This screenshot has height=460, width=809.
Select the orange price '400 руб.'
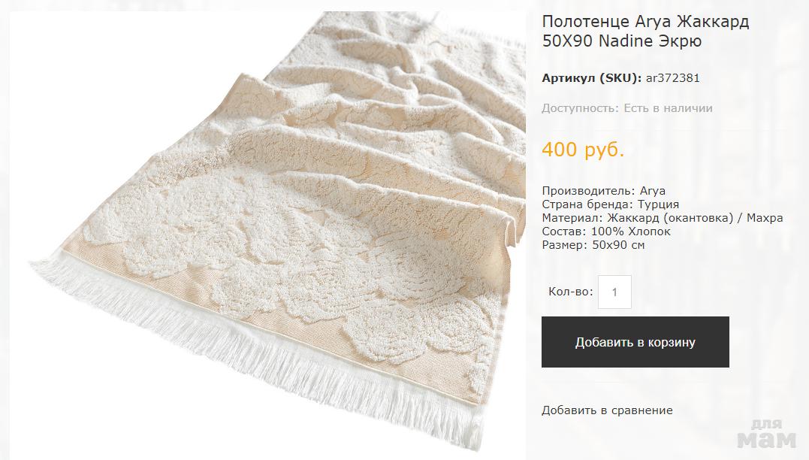tap(583, 150)
